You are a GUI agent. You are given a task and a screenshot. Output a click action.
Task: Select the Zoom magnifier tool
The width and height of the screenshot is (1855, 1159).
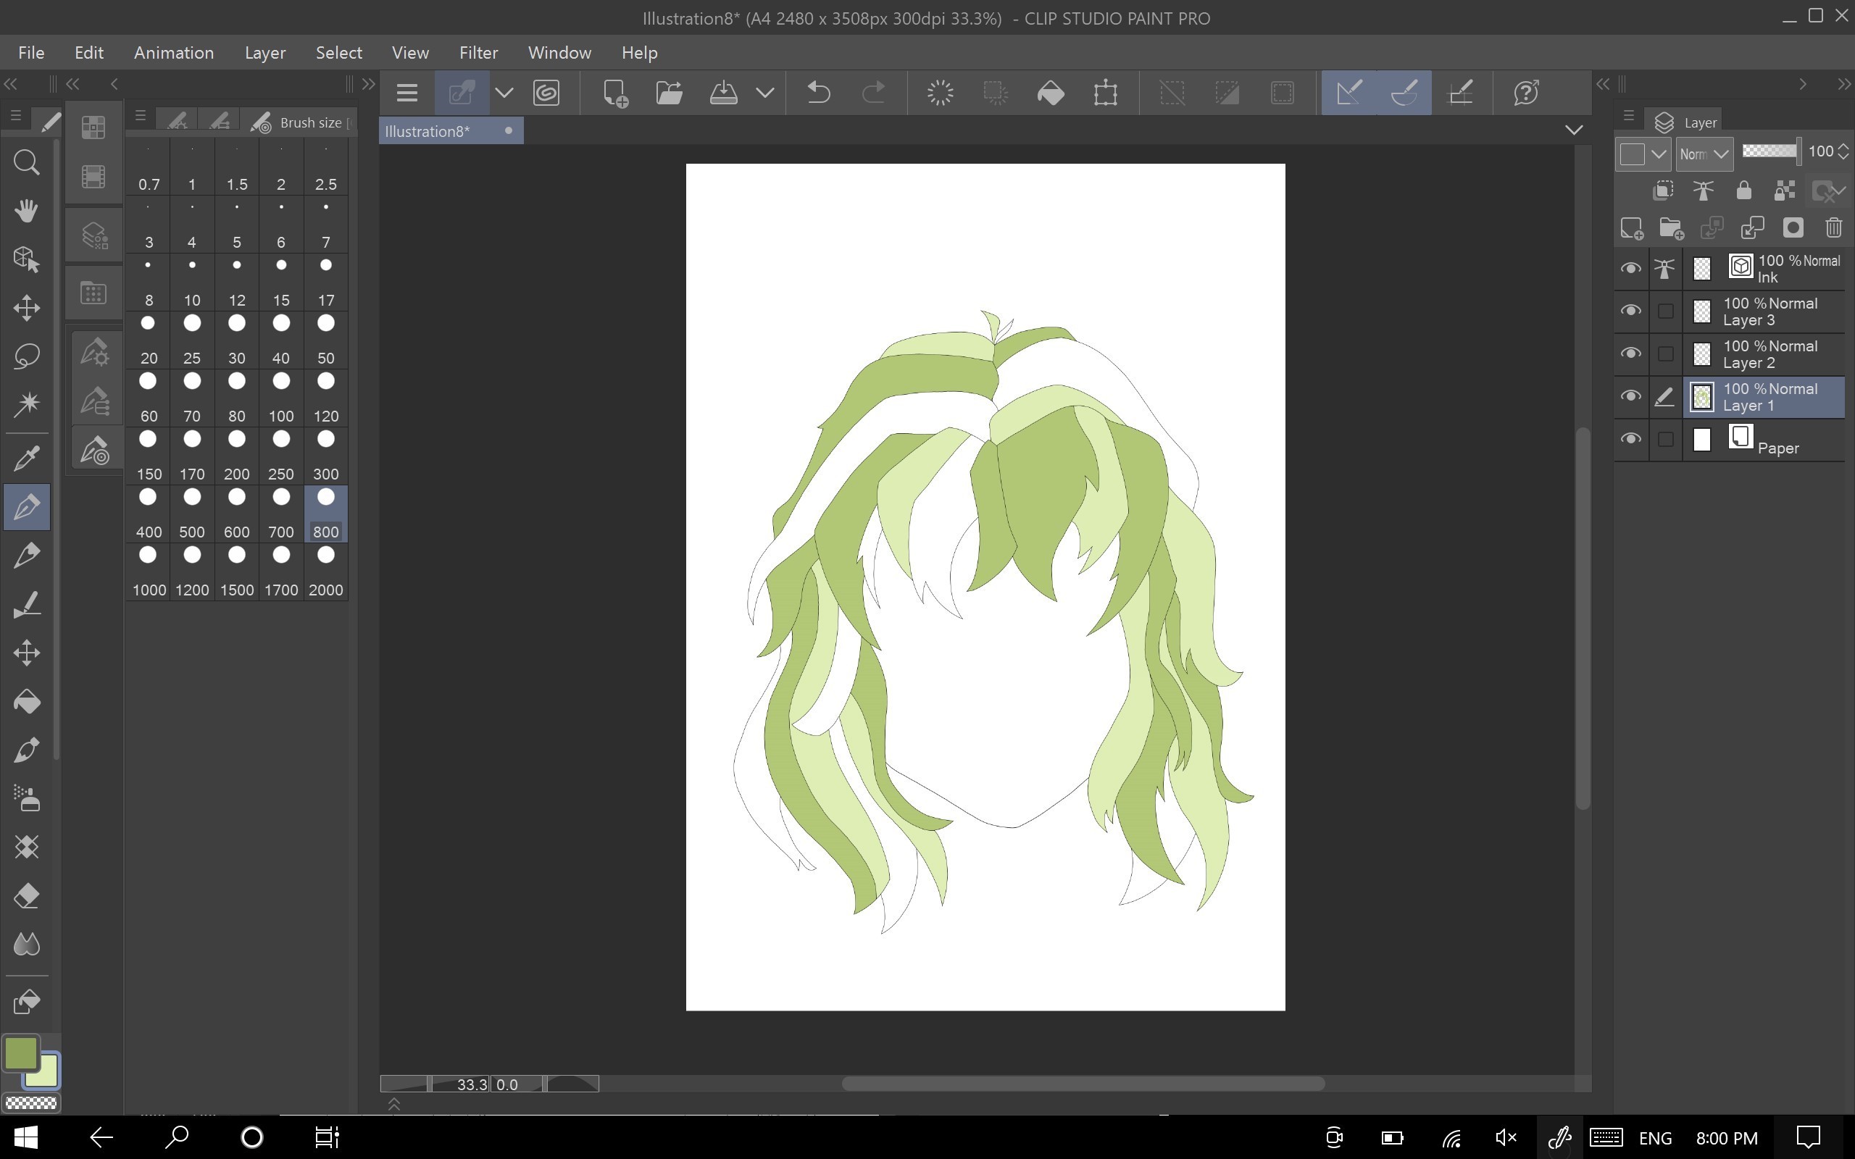coord(27,162)
